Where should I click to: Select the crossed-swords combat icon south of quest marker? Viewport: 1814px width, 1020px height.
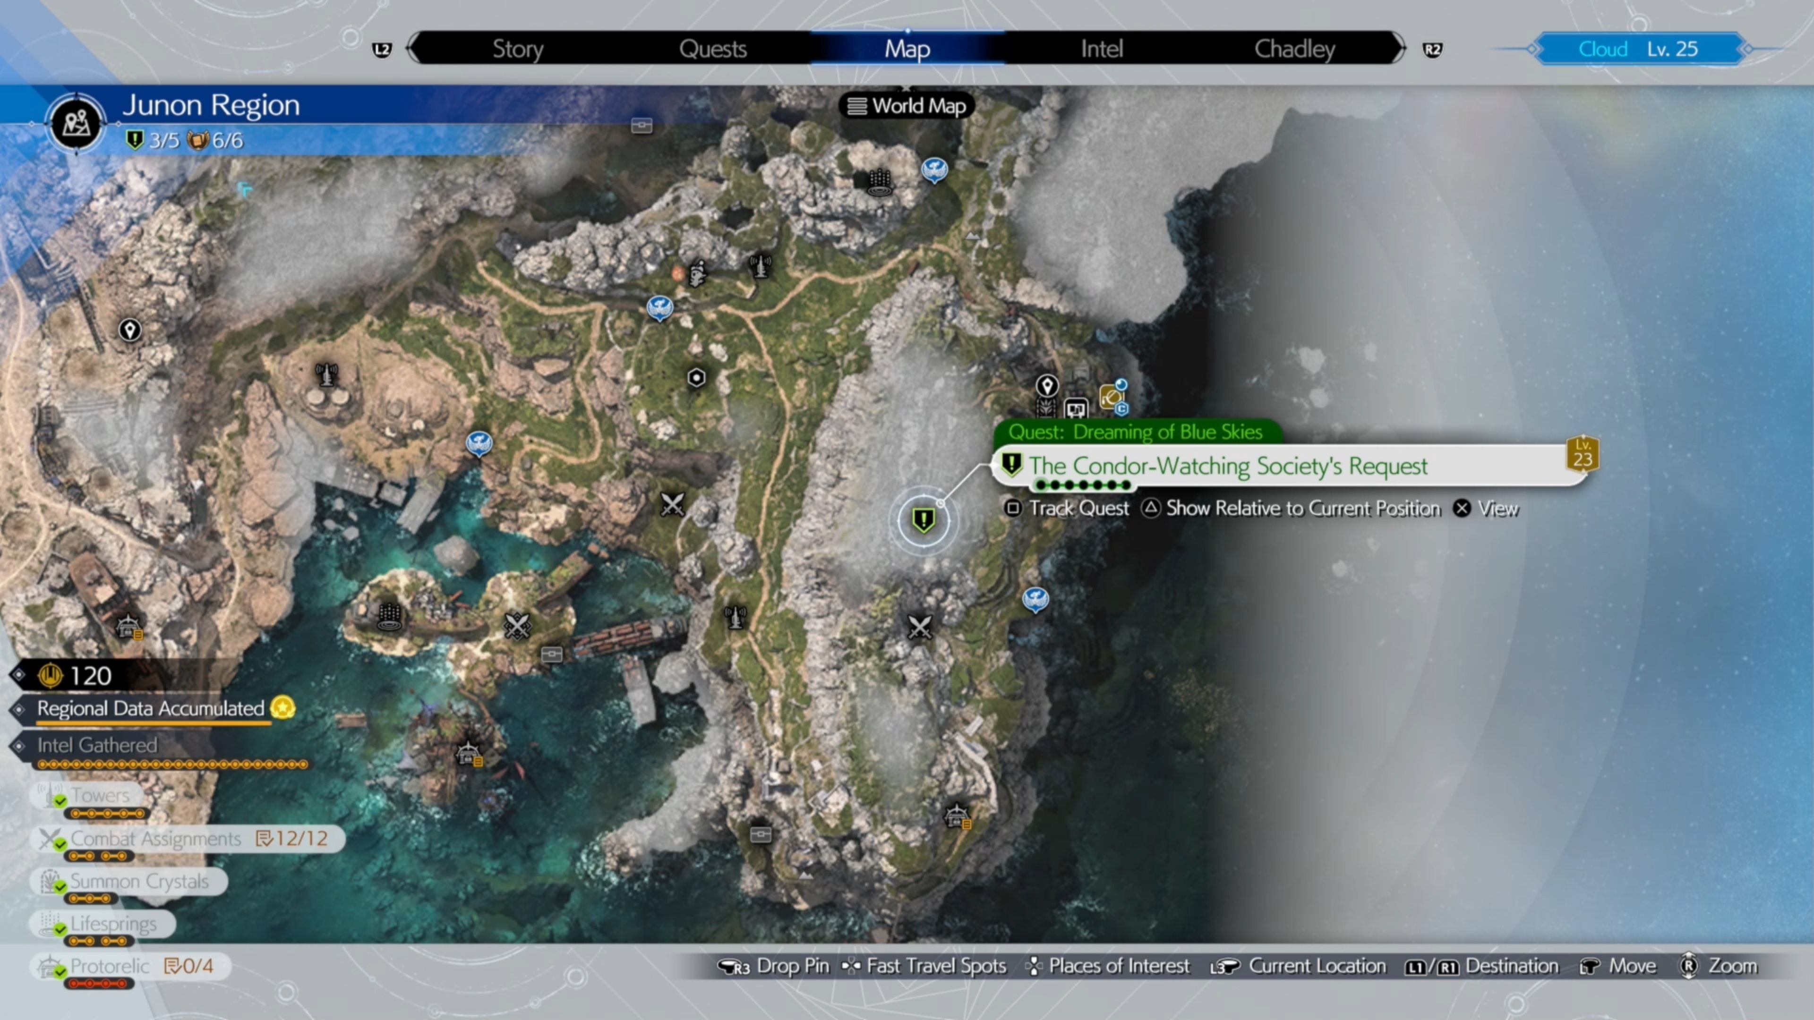tap(920, 627)
